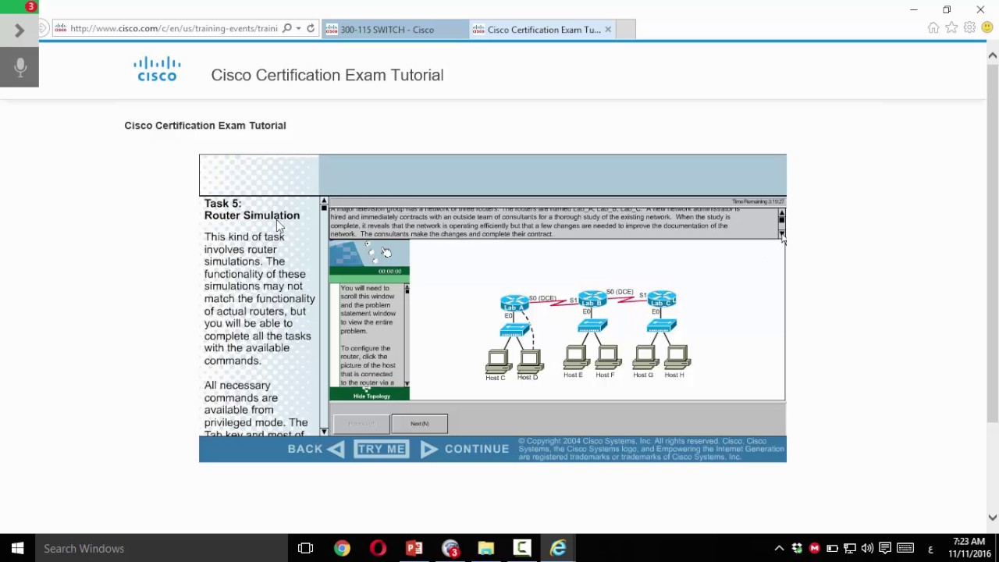Open touch keyboard tray icon
Image resolution: width=999 pixels, height=562 pixels.
tap(905, 548)
